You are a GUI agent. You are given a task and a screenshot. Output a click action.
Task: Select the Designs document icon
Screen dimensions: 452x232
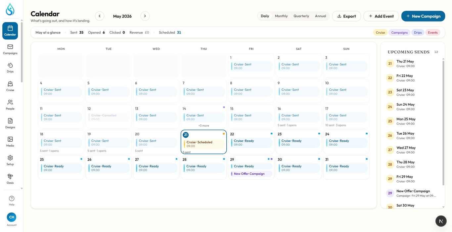coord(10,121)
